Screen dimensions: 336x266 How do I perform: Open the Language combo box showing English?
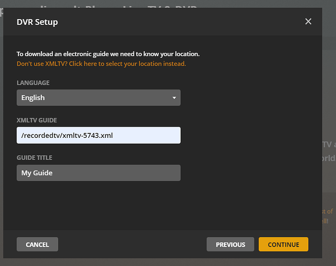pyautogui.click(x=98, y=98)
